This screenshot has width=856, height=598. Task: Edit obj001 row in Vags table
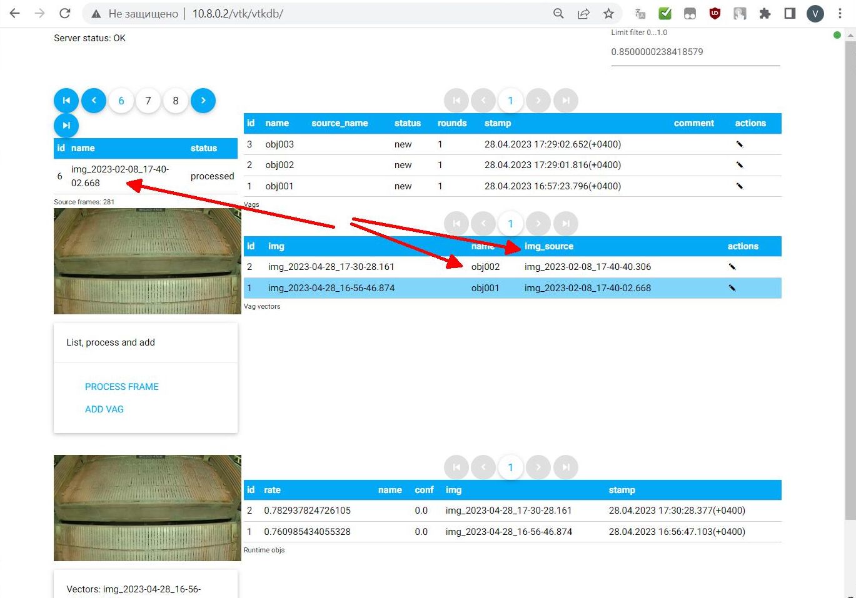click(x=740, y=186)
